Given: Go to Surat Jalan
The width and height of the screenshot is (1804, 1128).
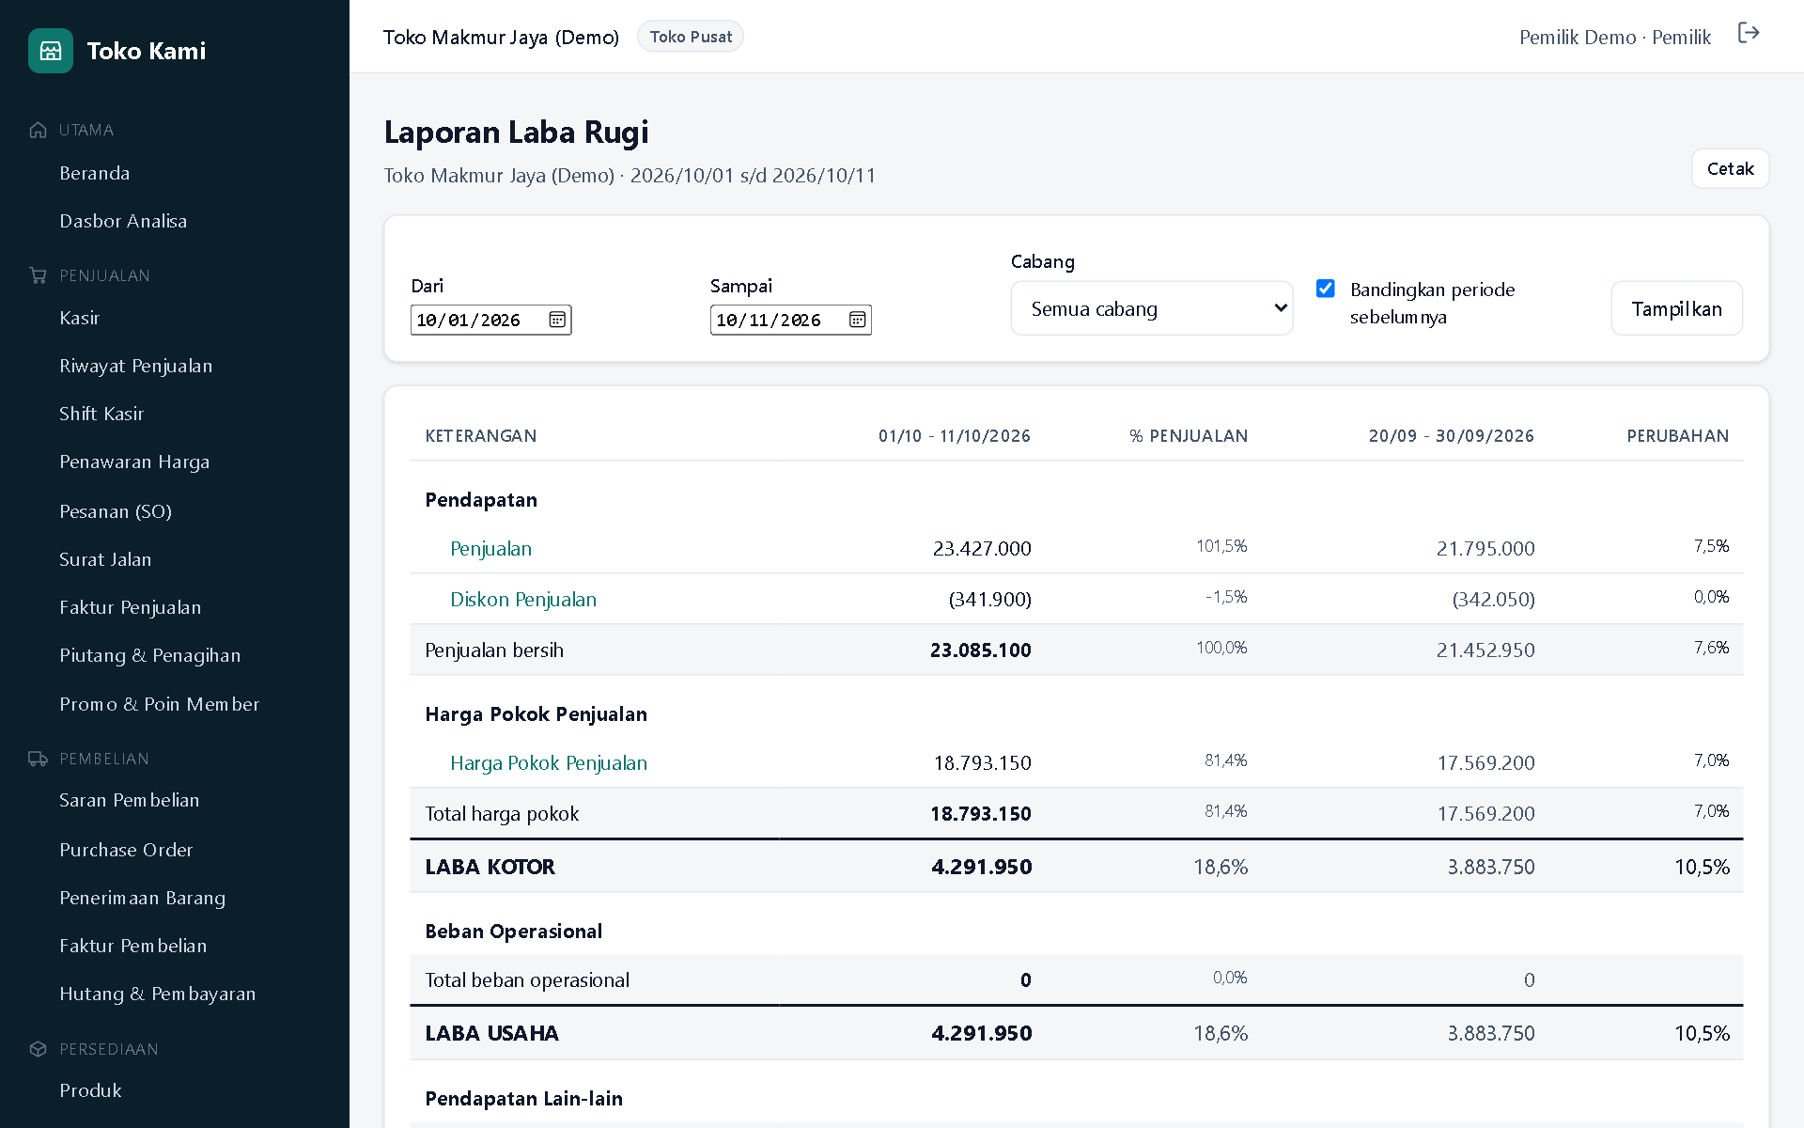Looking at the screenshot, I should tap(105, 559).
